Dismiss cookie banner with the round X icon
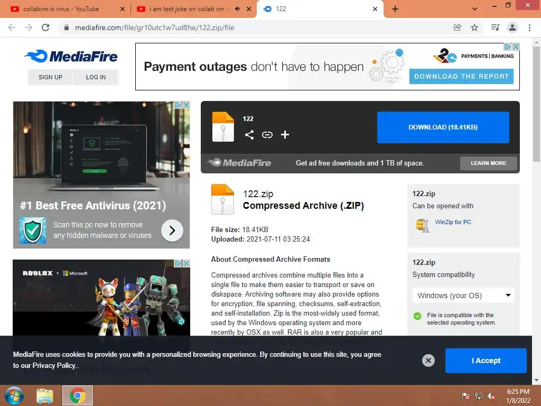This screenshot has height=406, width=541. [x=428, y=361]
